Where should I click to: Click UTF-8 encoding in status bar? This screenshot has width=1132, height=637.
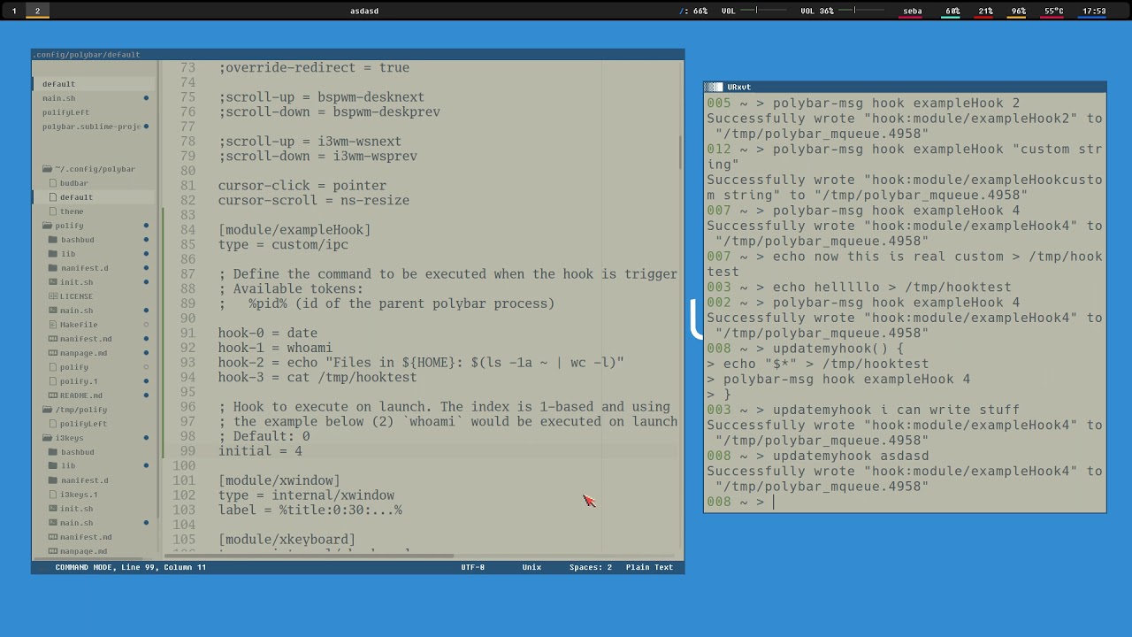[x=472, y=567]
